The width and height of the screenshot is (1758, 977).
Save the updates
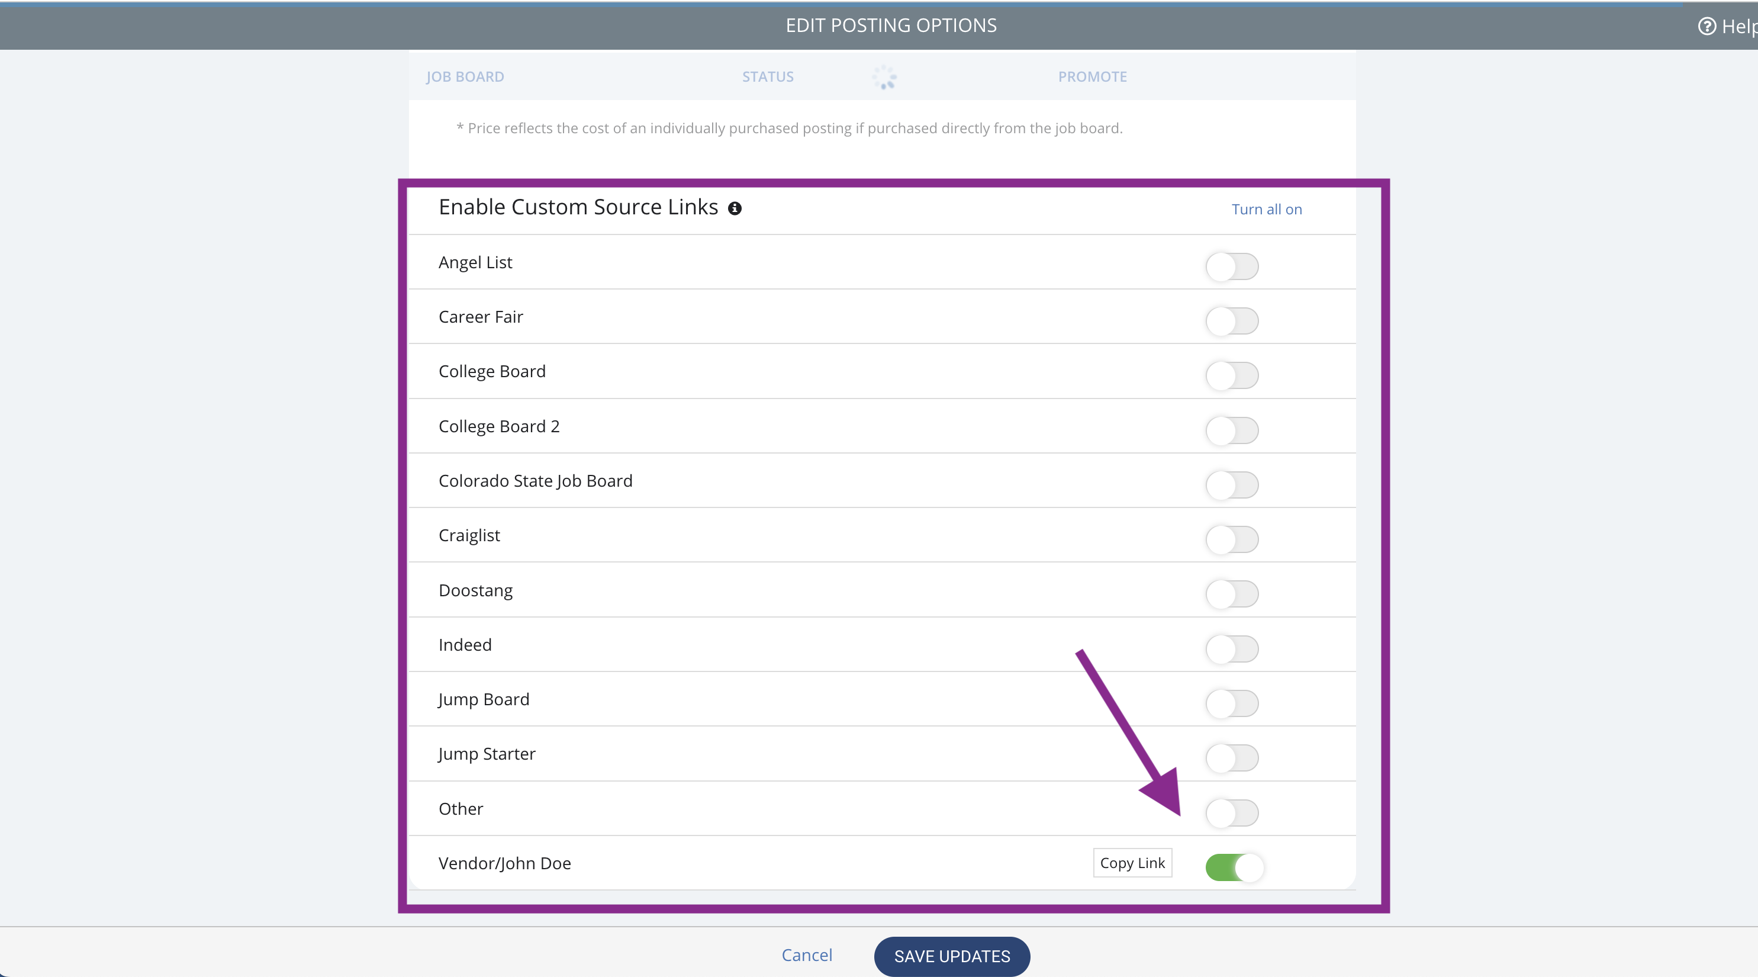pyautogui.click(x=952, y=956)
